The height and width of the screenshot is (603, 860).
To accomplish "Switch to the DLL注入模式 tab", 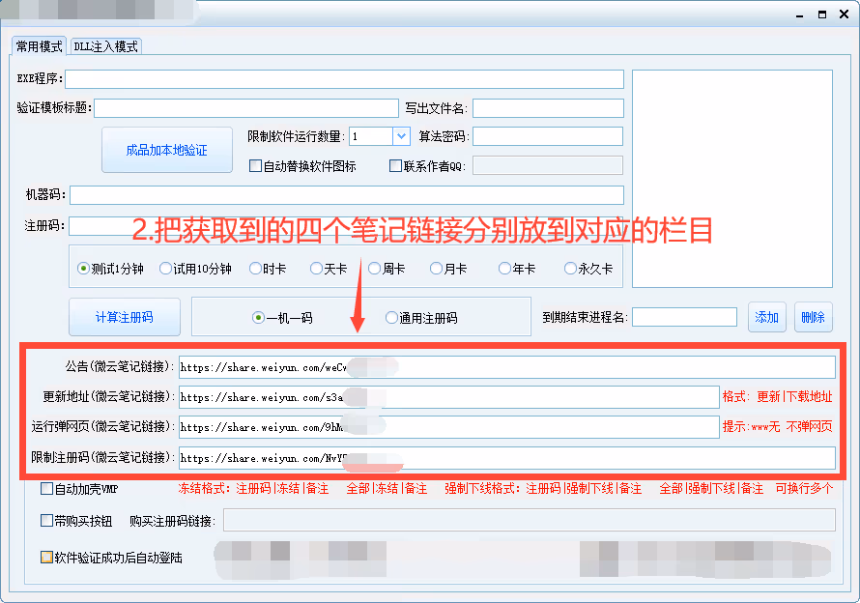I will tap(105, 46).
